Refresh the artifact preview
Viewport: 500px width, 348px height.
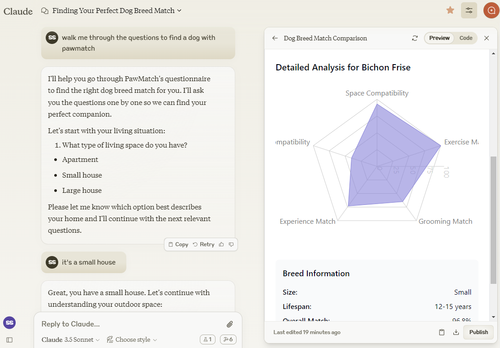coord(415,38)
